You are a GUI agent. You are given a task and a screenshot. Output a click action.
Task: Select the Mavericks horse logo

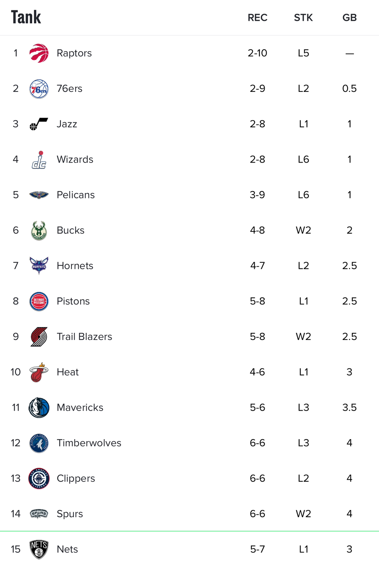tap(39, 407)
